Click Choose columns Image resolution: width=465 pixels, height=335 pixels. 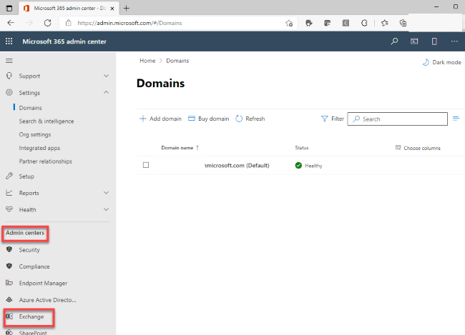418,148
